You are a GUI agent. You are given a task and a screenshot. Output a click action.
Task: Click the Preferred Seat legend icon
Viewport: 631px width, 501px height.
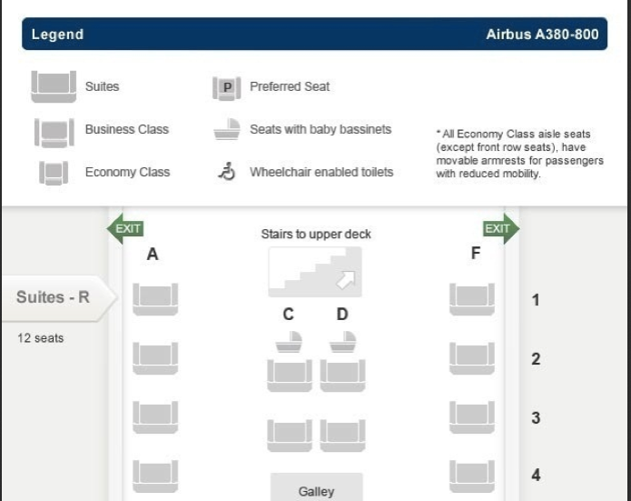(x=227, y=87)
